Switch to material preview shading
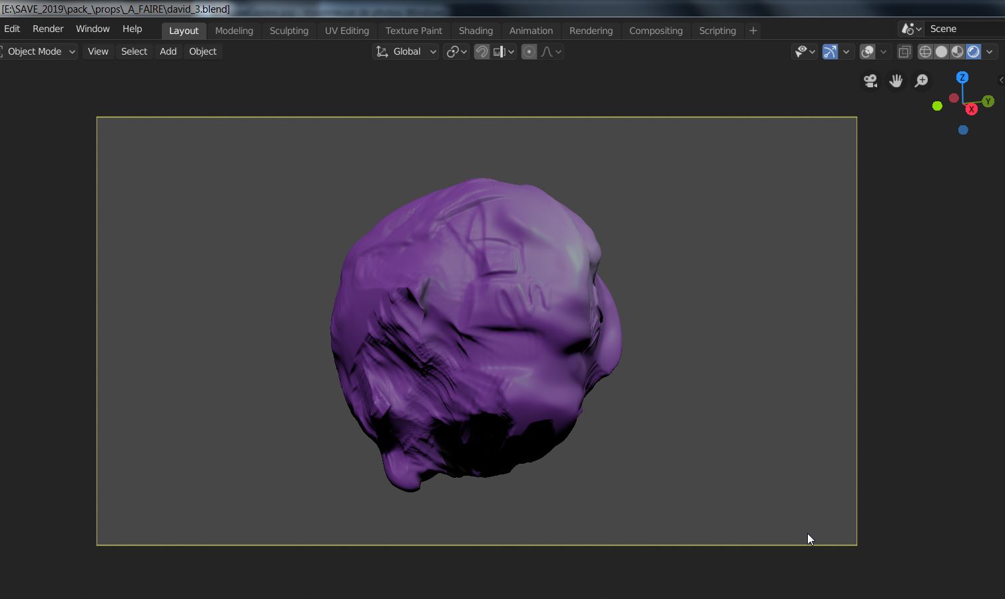The image size is (1005, 599). pos(957,52)
